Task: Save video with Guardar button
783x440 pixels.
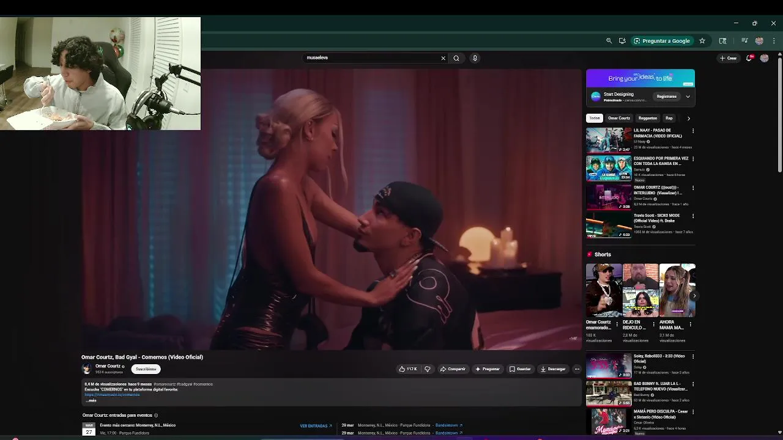Action: 521,369
